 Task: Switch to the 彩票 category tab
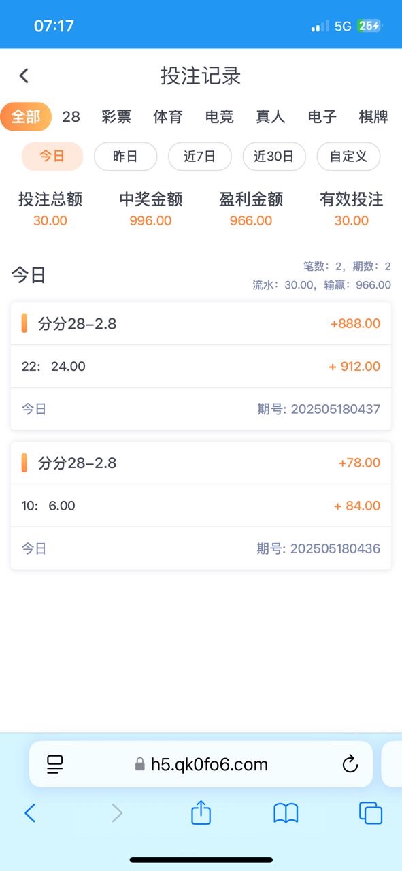click(116, 116)
